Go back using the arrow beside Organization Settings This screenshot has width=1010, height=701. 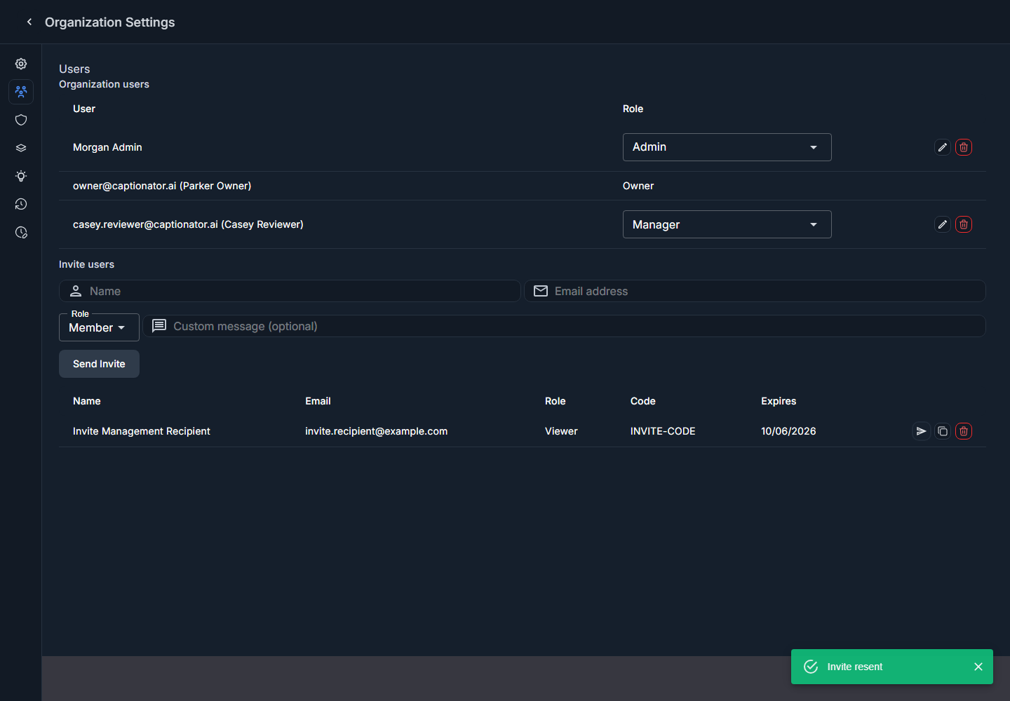click(29, 22)
